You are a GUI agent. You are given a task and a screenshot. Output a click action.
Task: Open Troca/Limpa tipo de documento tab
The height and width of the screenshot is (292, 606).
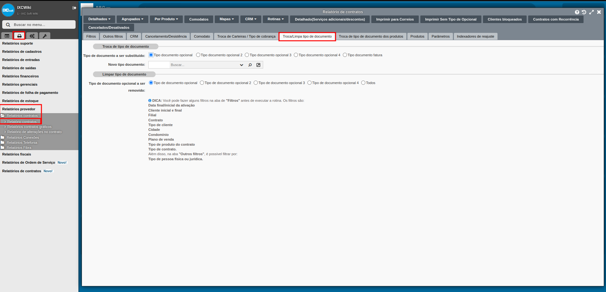click(x=307, y=36)
